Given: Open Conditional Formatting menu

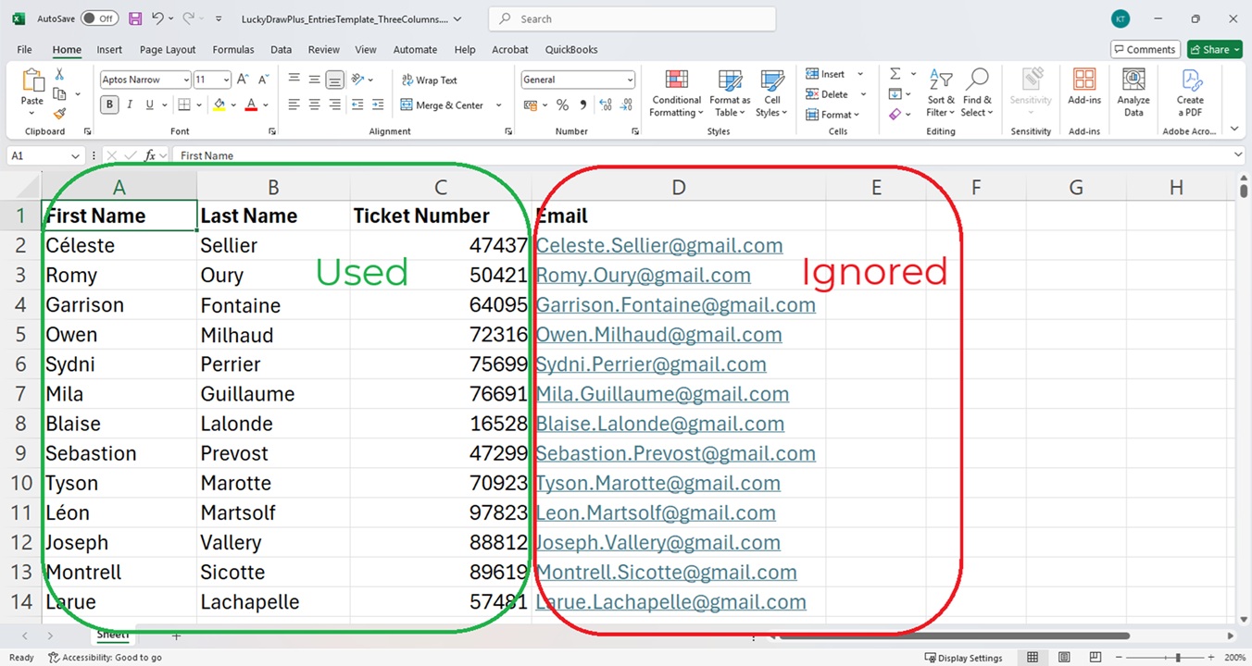Looking at the screenshot, I should pyautogui.click(x=676, y=93).
